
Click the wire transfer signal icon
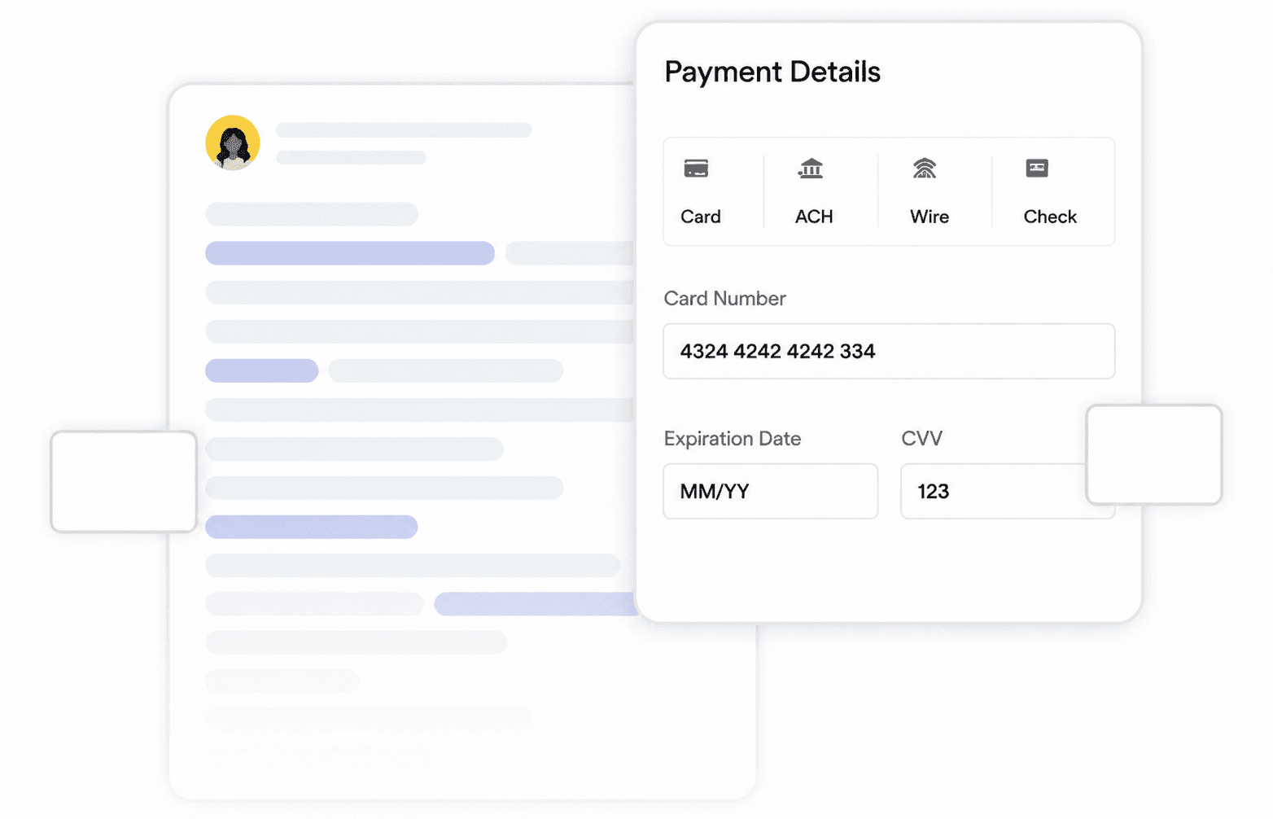coord(925,169)
